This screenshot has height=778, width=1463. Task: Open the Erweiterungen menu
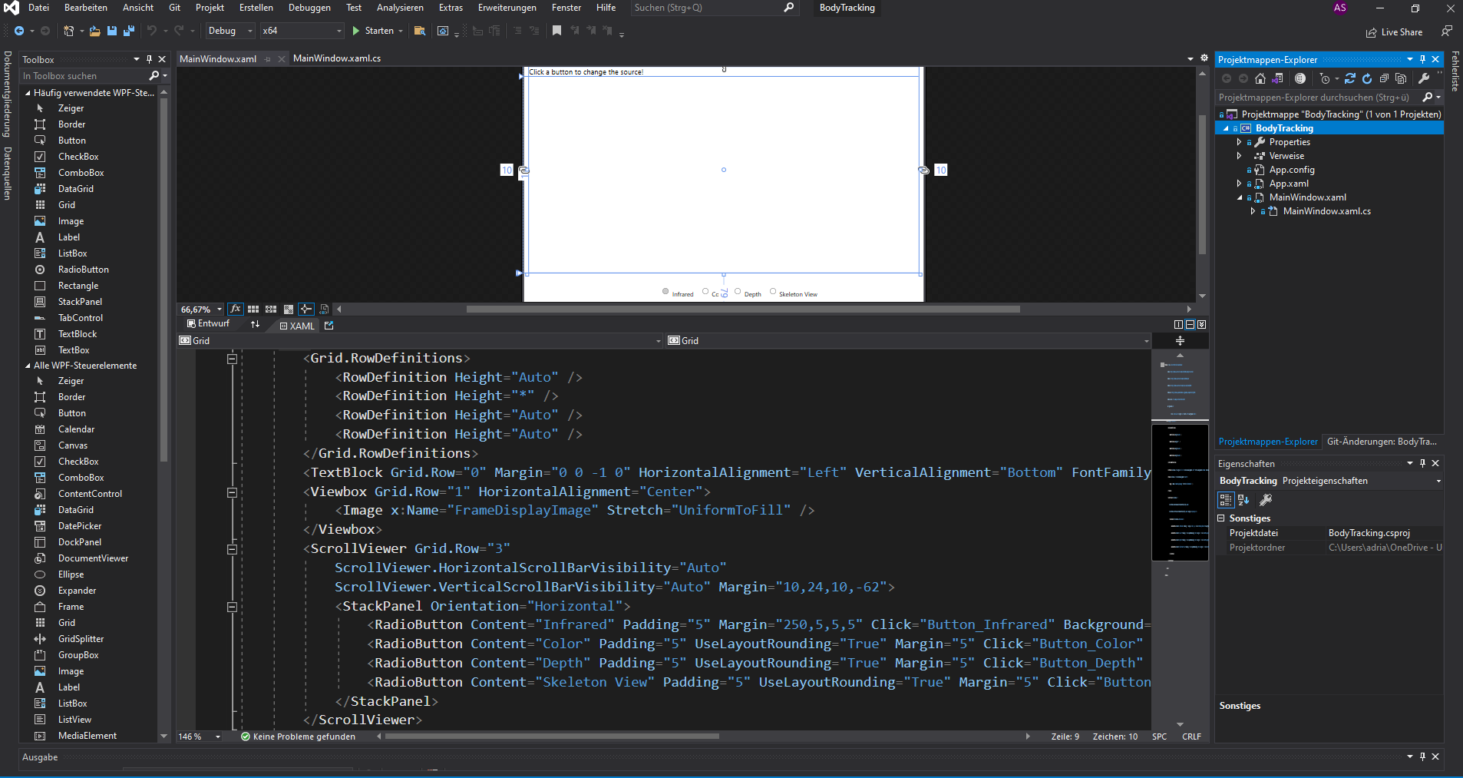[x=507, y=8]
